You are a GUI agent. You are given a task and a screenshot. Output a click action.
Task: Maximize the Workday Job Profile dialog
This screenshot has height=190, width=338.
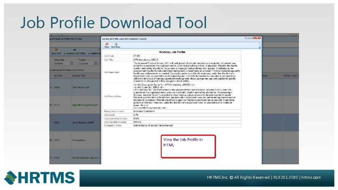251,38
